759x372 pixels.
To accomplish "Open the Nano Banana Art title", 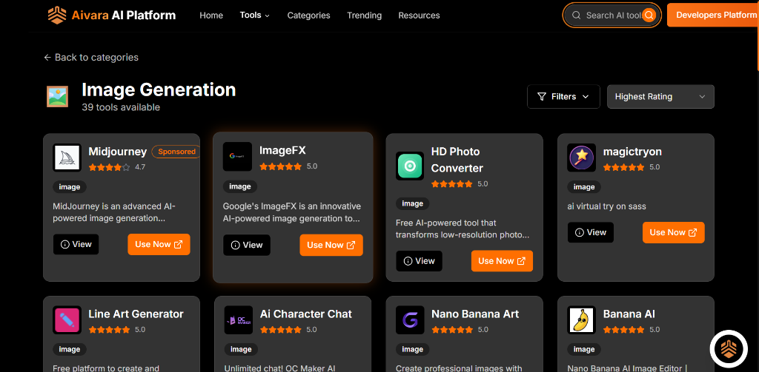I will pyautogui.click(x=475, y=314).
